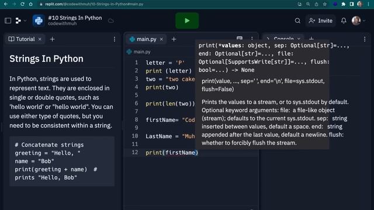Click code line 10 'LastName' variable
The image size is (374, 210).
coord(158,136)
